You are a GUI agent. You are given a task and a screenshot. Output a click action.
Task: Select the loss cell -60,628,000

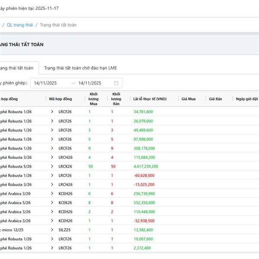coord(144,175)
